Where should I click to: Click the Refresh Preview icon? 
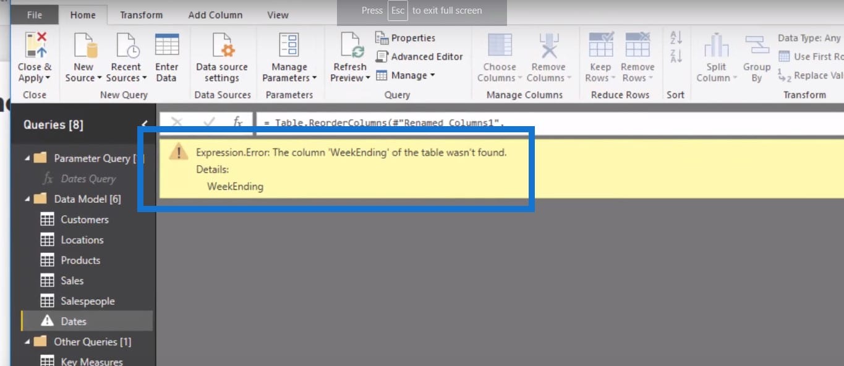click(352, 46)
